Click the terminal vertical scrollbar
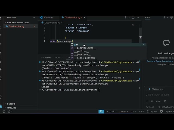 pos(139,88)
